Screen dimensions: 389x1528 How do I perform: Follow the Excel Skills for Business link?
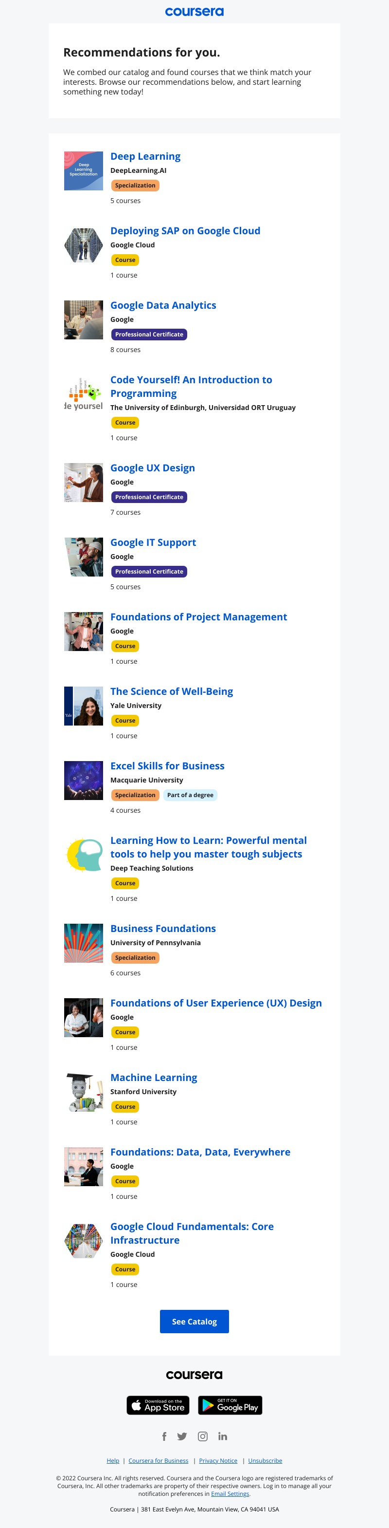coord(168,766)
